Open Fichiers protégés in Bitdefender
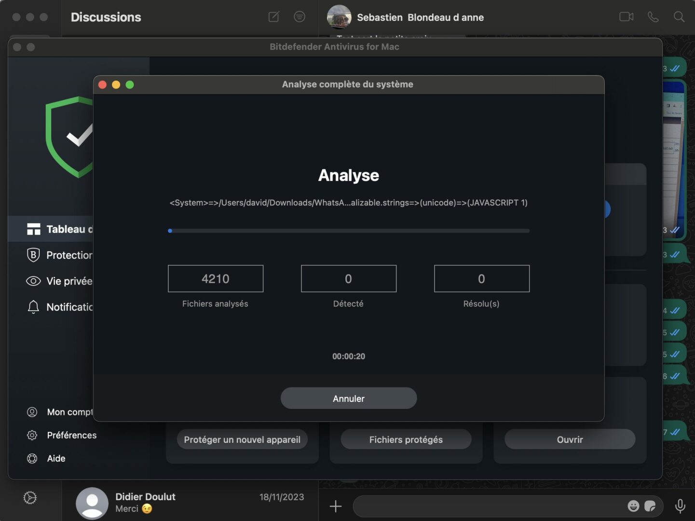Screen dimensions: 695x521 pyautogui.click(x=406, y=439)
